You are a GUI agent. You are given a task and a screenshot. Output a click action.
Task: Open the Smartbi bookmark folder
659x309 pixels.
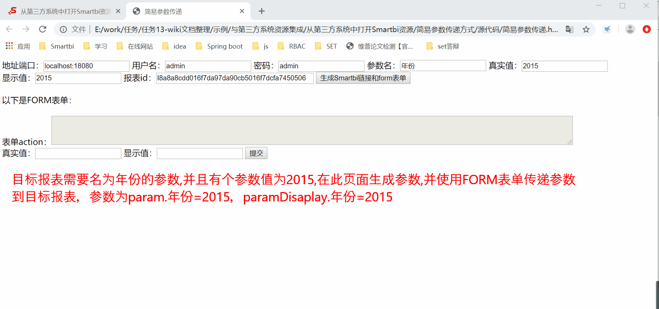57,46
